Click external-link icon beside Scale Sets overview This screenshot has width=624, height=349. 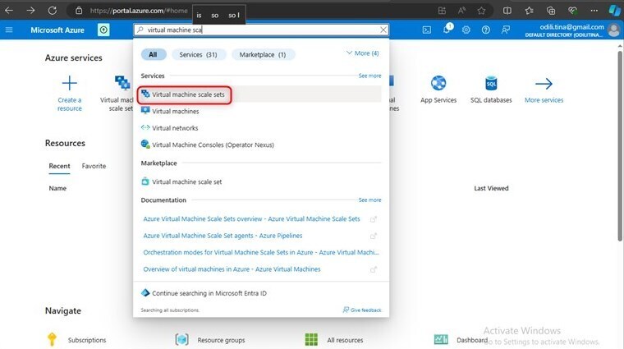point(374,219)
